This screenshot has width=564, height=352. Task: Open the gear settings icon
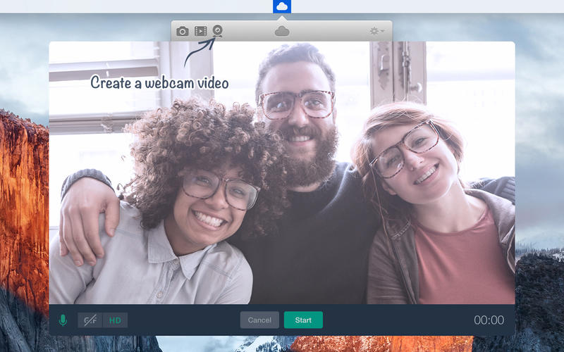tap(374, 31)
